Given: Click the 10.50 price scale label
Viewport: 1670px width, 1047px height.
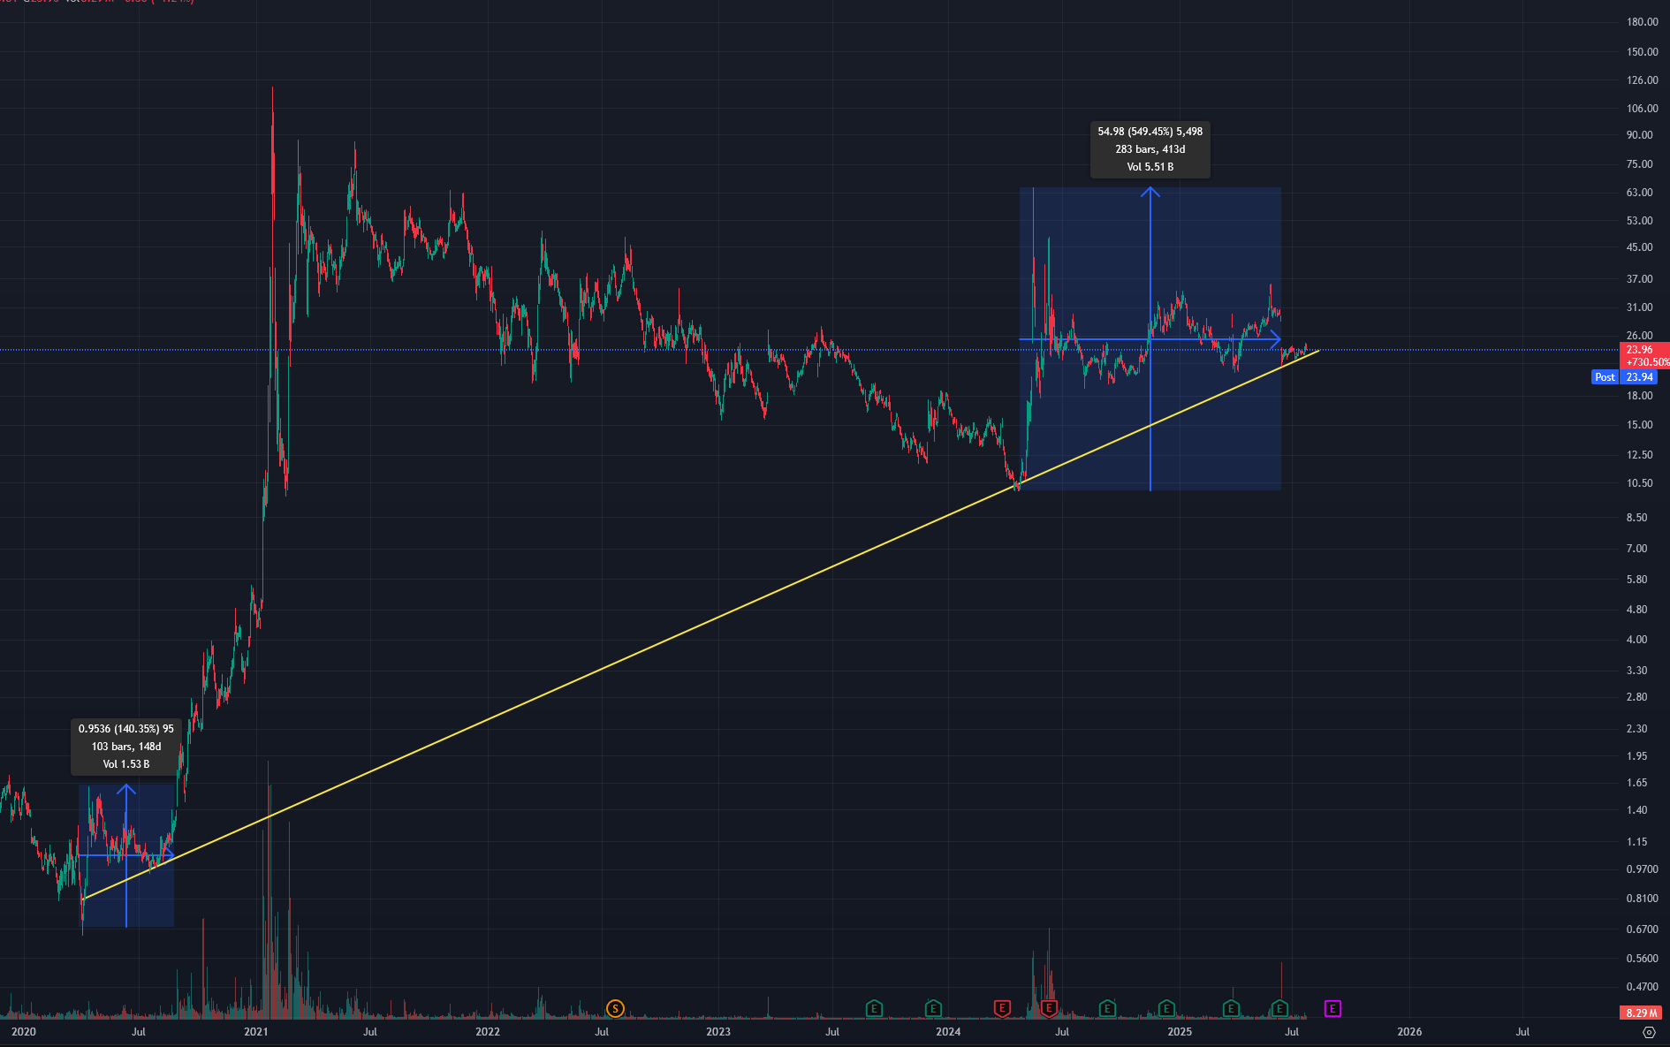Looking at the screenshot, I should click(x=1639, y=483).
